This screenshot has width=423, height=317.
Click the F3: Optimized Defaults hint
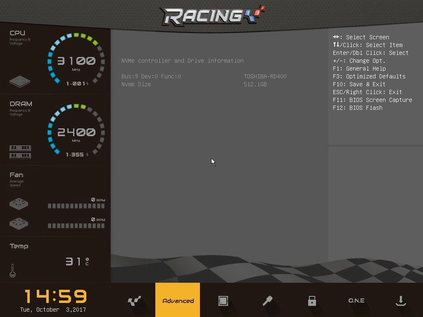[369, 76]
